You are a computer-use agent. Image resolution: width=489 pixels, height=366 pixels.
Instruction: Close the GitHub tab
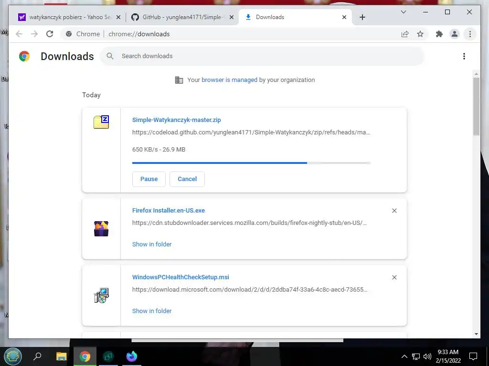[232, 17]
